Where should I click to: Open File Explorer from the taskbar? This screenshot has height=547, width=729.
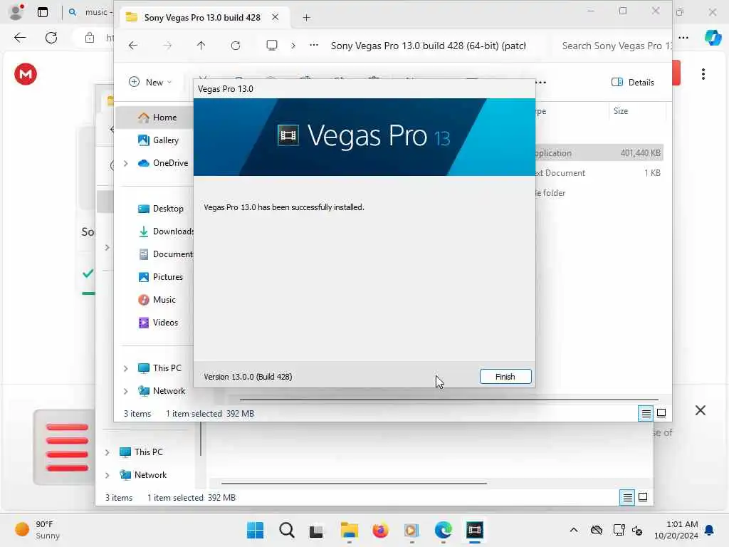coord(349,530)
